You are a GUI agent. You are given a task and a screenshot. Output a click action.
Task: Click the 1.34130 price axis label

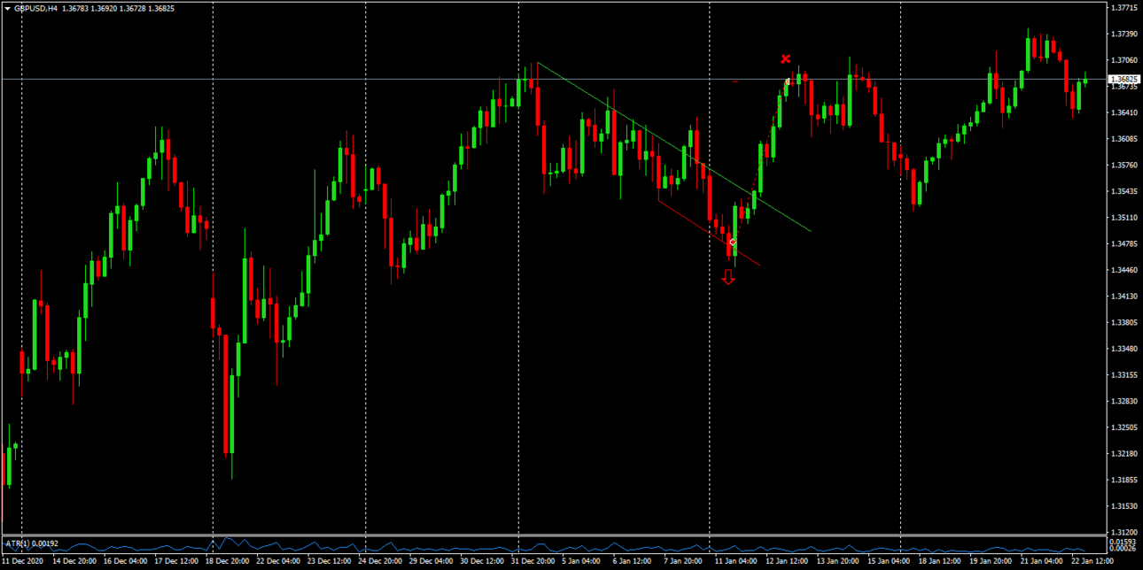[1124, 296]
